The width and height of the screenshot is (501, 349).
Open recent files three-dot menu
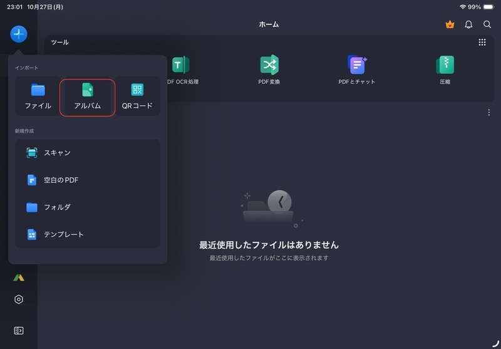point(489,112)
